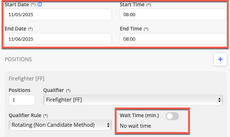Add a new position with plus button
Image resolution: width=230 pixels, height=137 pixels.
tap(220, 60)
